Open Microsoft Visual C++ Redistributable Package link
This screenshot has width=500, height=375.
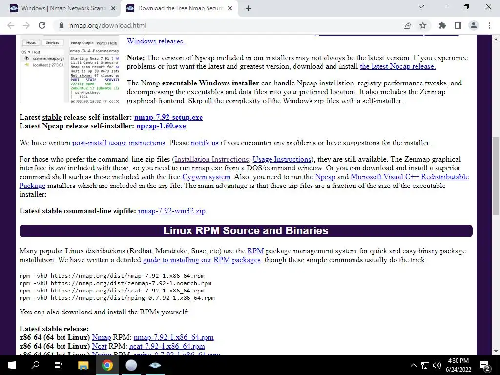point(410,177)
